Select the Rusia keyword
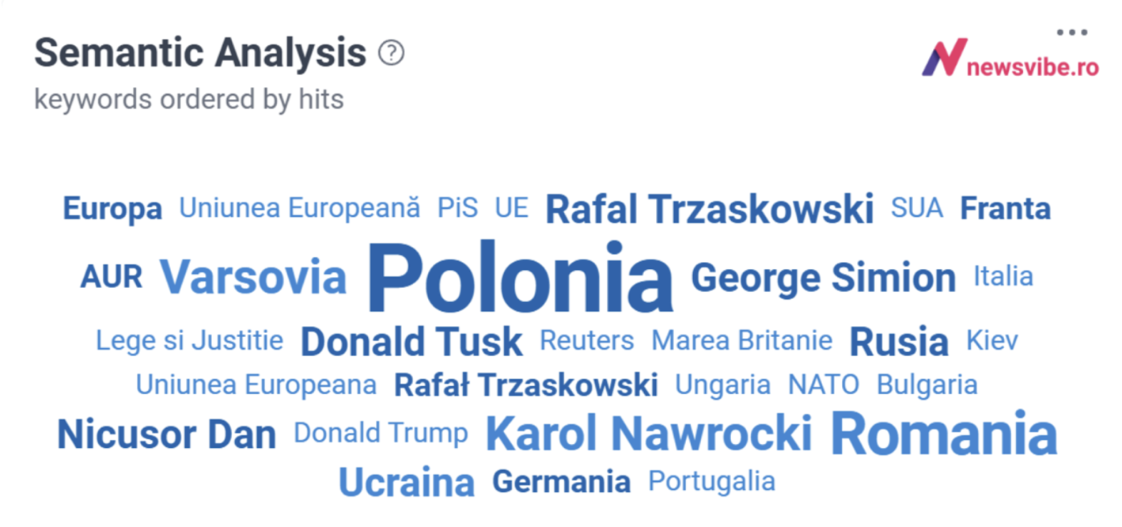The width and height of the screenshot is (1122, 527). pyautogui.click(x=899, y=342)
